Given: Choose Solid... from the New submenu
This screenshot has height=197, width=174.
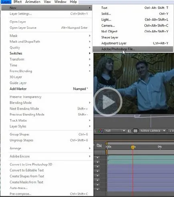Looking at the screenshot, I should (133, 14).
